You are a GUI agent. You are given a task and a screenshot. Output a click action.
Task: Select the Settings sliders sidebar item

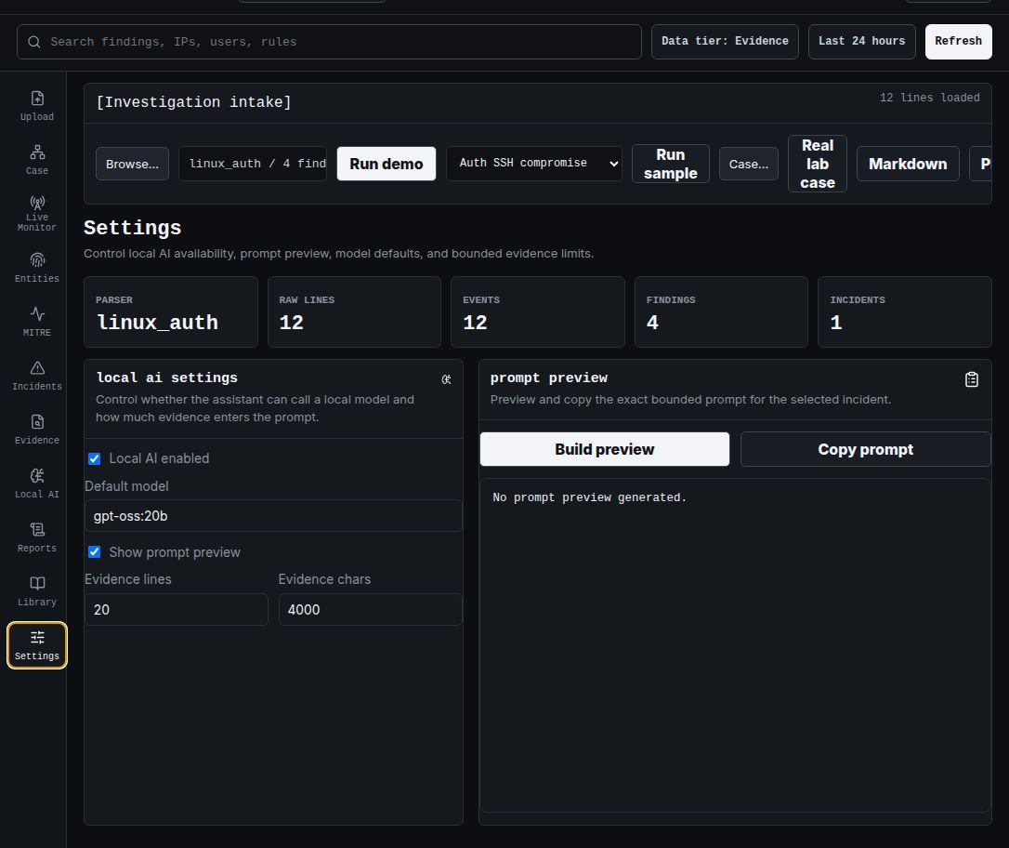(36, 645)
